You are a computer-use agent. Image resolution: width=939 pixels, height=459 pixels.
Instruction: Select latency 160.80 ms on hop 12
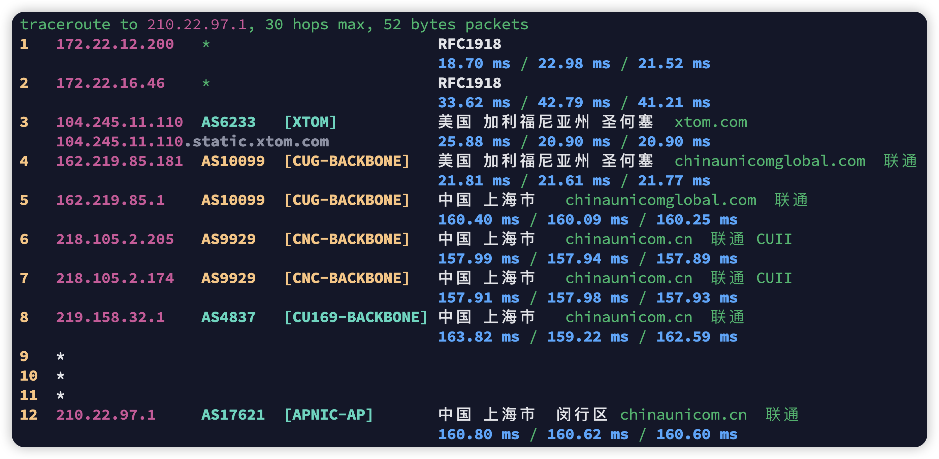479,434
